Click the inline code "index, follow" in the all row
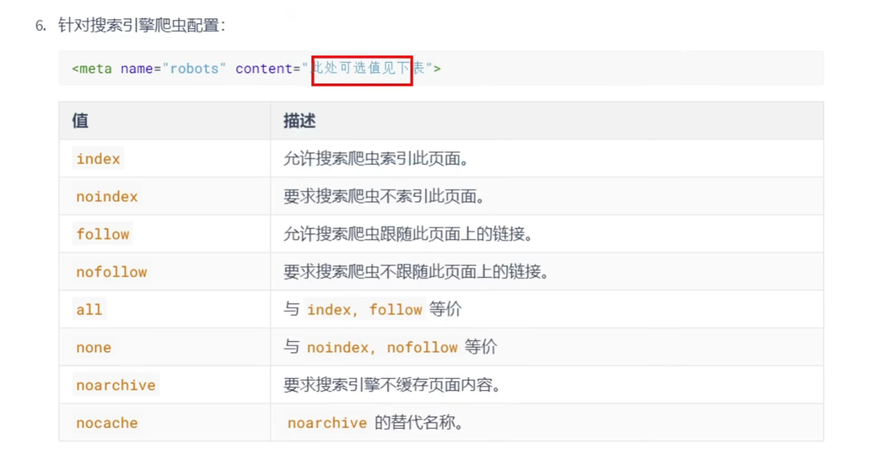 click(x=365, y=310)
